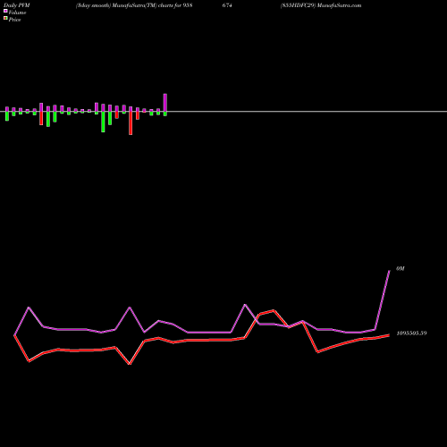Click the 'Daily PVM' title text
The height and width of the screenshot is (447, 447).
pos(17,5)
